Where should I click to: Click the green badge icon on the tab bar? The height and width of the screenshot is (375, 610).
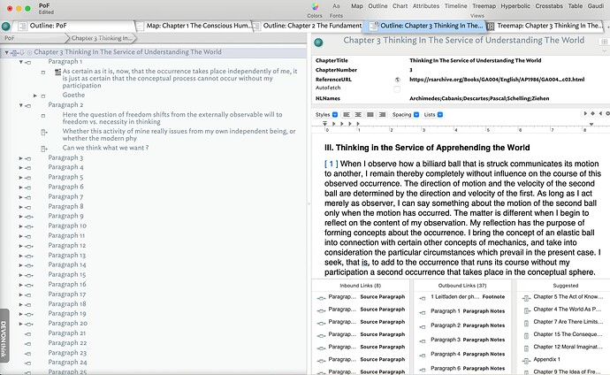click(6, 27)
